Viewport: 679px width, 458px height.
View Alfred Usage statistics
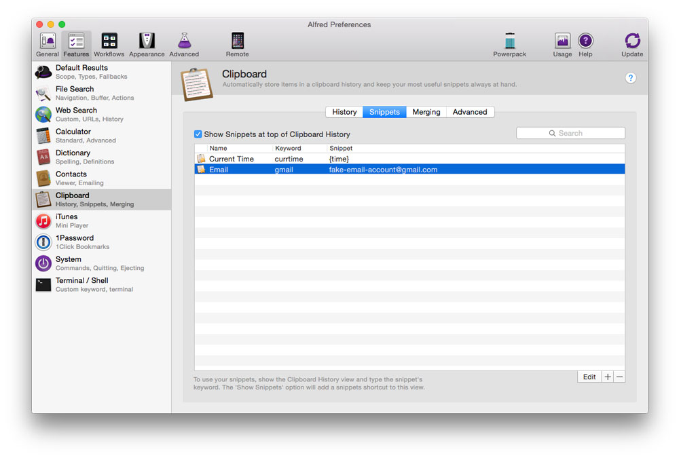tap(562, 42)
